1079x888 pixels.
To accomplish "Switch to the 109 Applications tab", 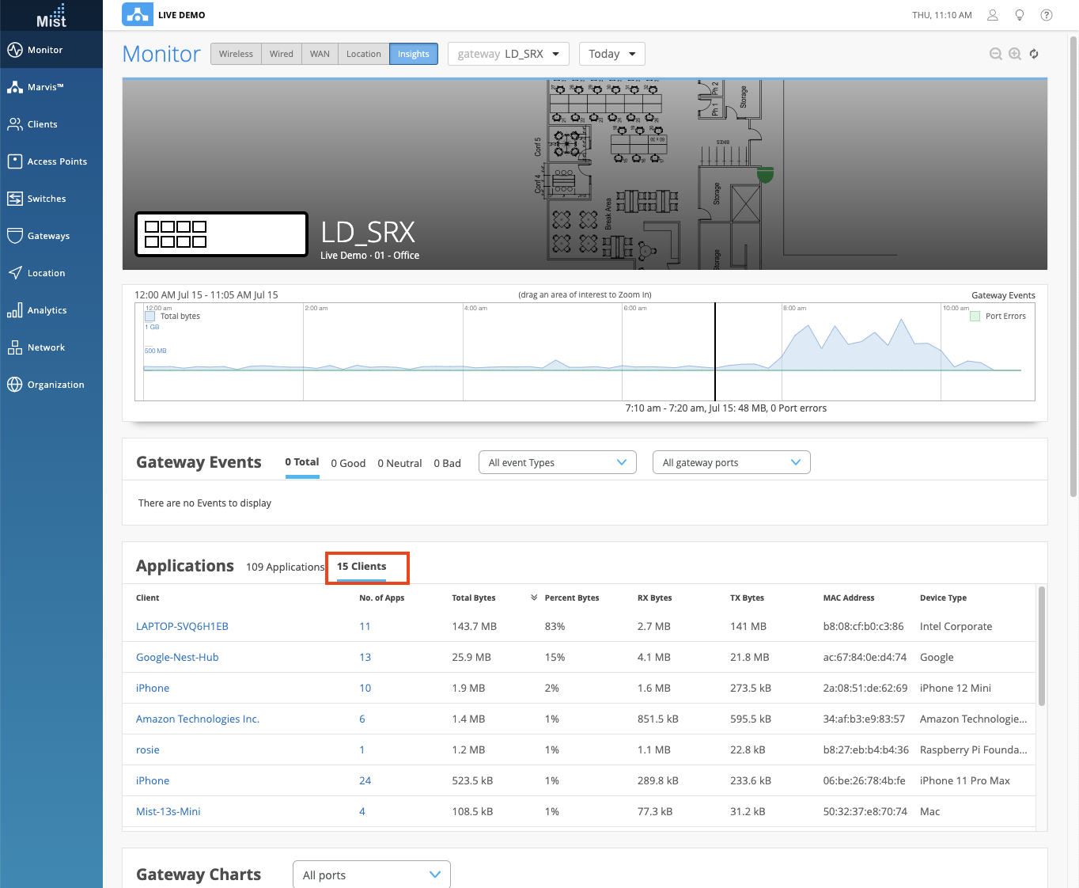I will point(285,567).
